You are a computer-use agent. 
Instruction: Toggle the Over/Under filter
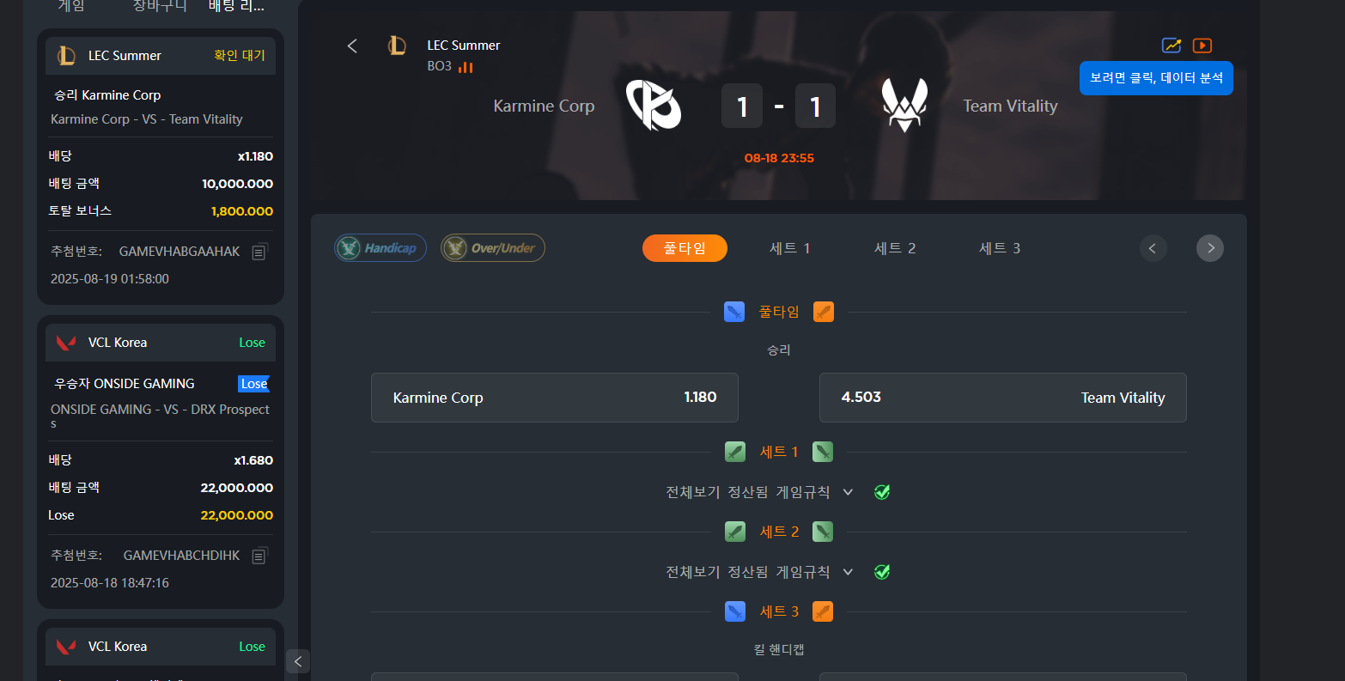[x=493, y=248]
